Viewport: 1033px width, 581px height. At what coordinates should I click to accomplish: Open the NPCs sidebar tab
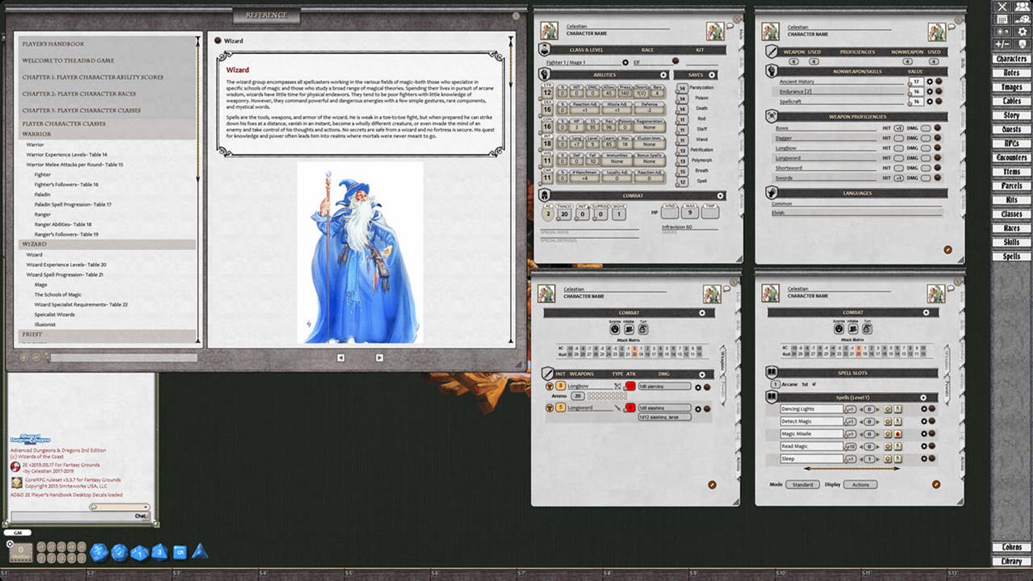[1011, 144]
